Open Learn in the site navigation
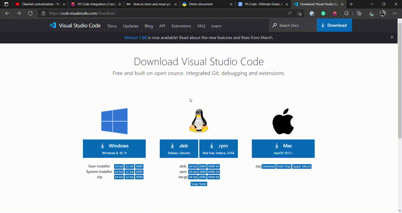 [x=216, y=26]
